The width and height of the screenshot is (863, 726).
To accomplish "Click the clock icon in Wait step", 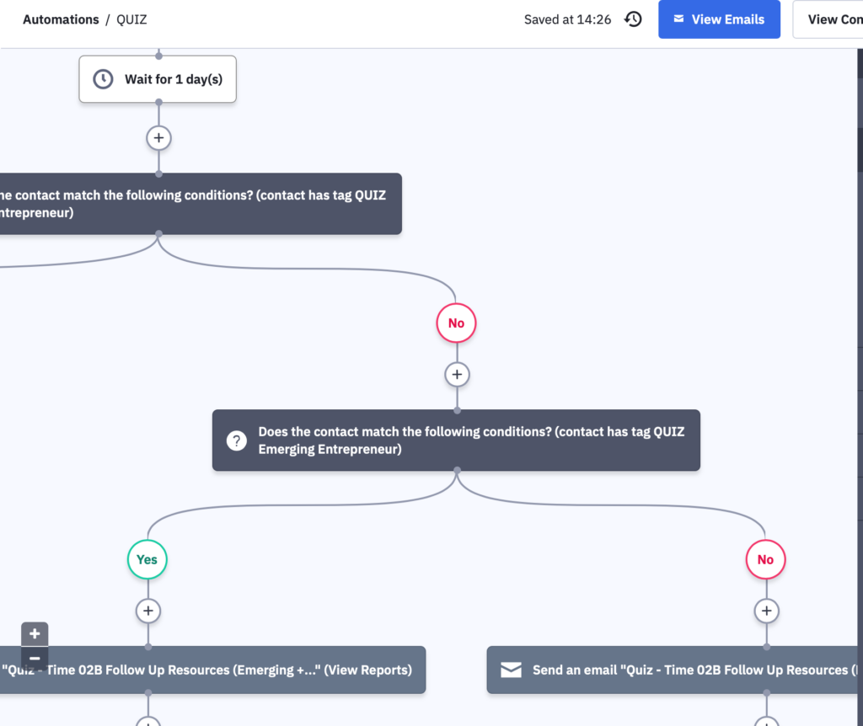I will (103, 79).
